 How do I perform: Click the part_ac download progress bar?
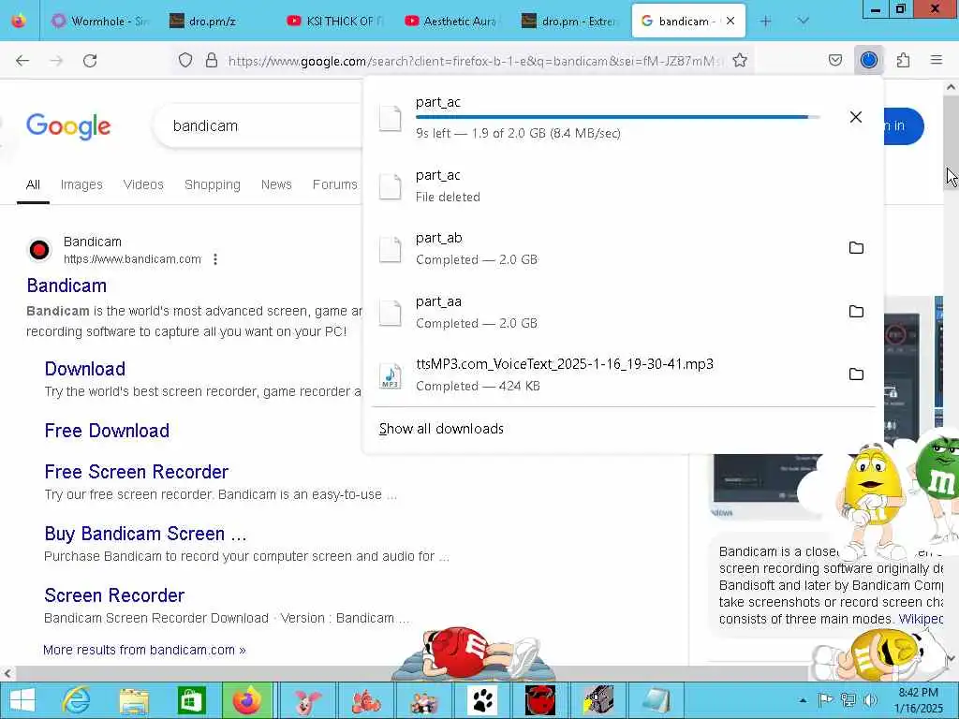(617, 117)
